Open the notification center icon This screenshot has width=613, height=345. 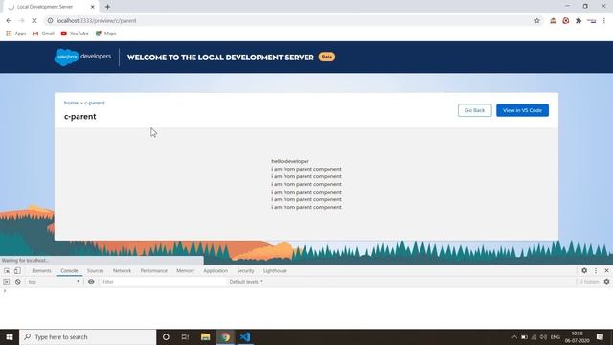pos(601,336)
